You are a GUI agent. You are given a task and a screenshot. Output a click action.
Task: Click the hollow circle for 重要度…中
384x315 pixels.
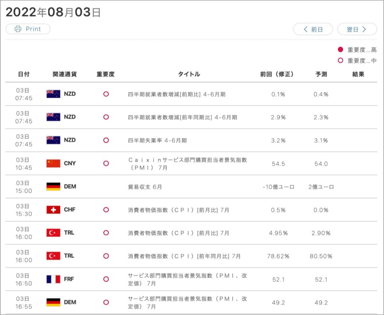point(340,60)
